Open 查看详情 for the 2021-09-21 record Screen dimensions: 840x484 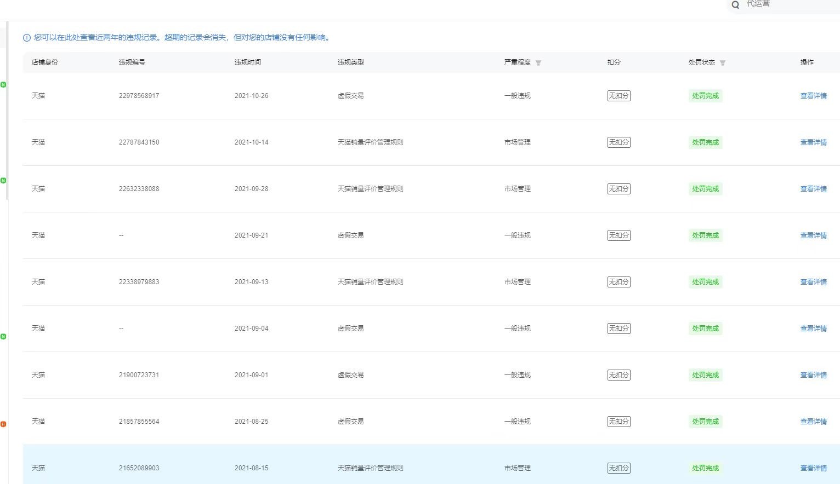(813, 235)
